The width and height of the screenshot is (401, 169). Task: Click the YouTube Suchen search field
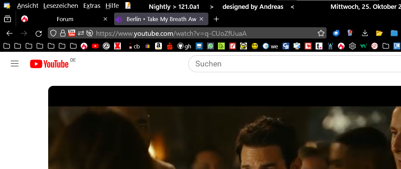pos(295,64)
